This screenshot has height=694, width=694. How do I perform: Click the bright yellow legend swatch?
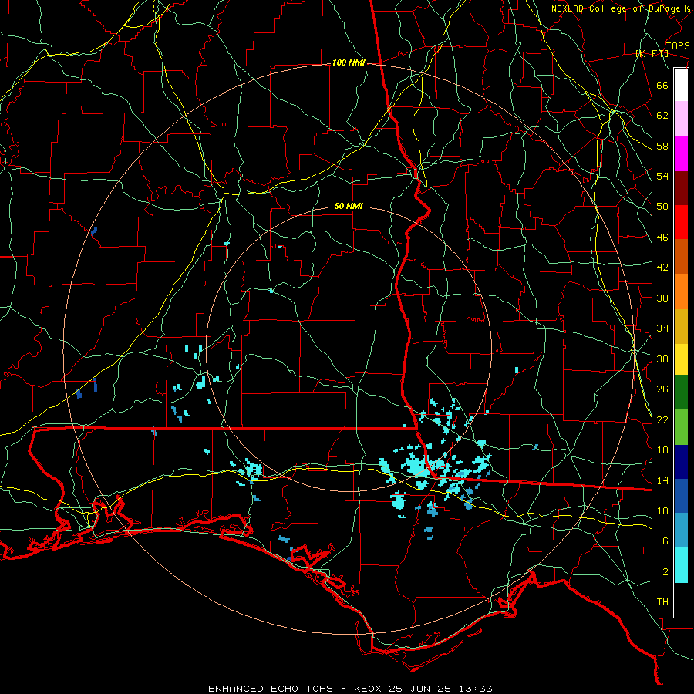681,359
